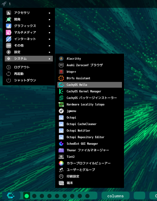Viewport: 157px width, 201px height.
Task: Switch to the ninth workspace dot
Action: [87, 196]
